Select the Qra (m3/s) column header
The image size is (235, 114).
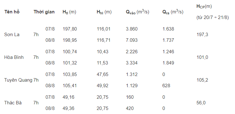(x=173, y=12)
